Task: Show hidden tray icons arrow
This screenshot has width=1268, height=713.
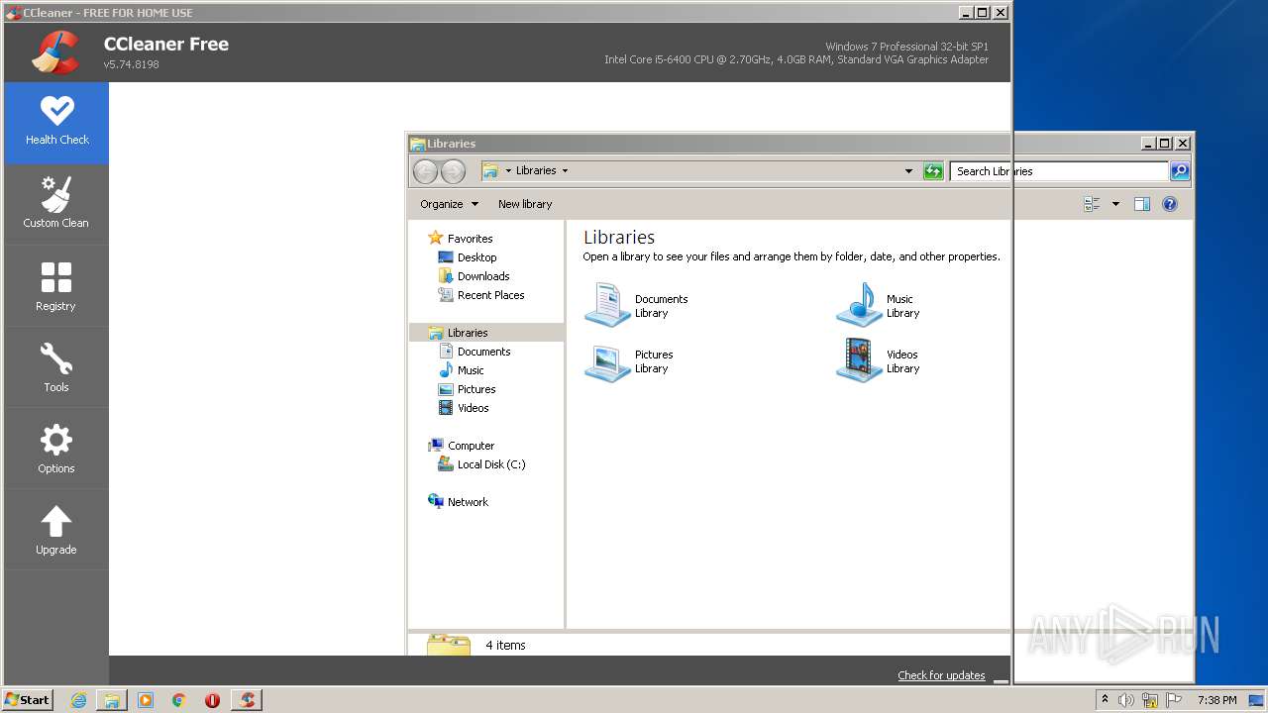Action: [x=1105, y=700]
